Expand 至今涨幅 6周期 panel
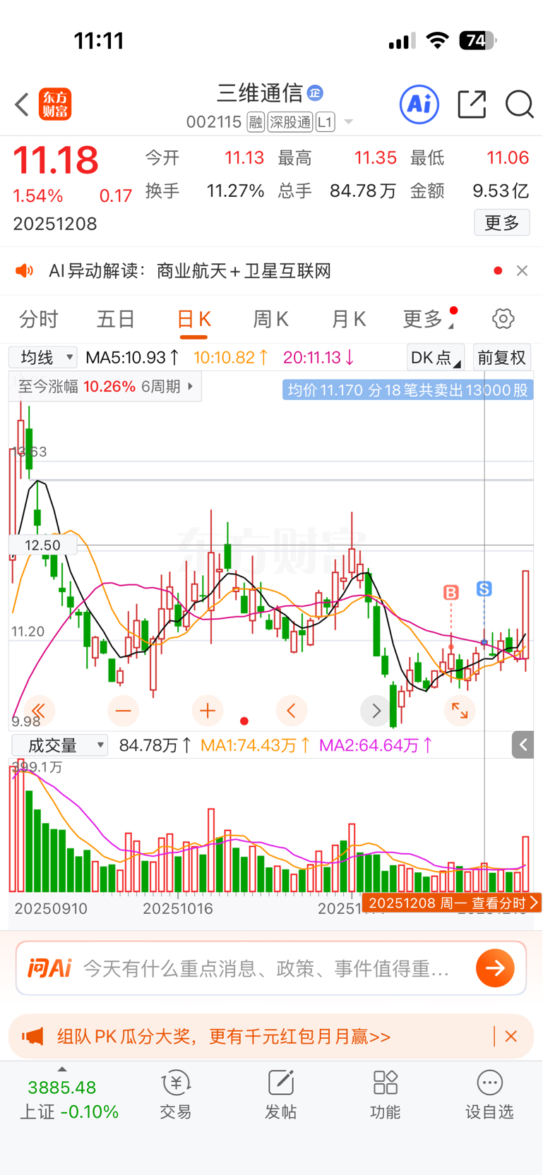Image resolution: width=543 pixels, height=1175 pixels. pyautogui.click(x=105, y=387)
